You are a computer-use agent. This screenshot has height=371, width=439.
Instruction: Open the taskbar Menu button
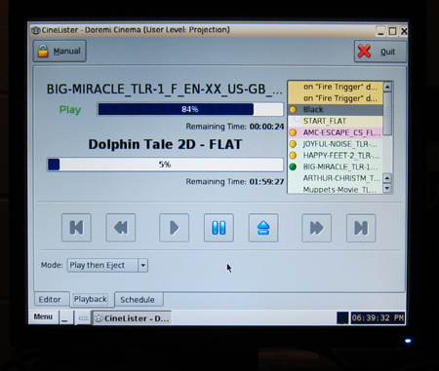click(x=43, y=316)
